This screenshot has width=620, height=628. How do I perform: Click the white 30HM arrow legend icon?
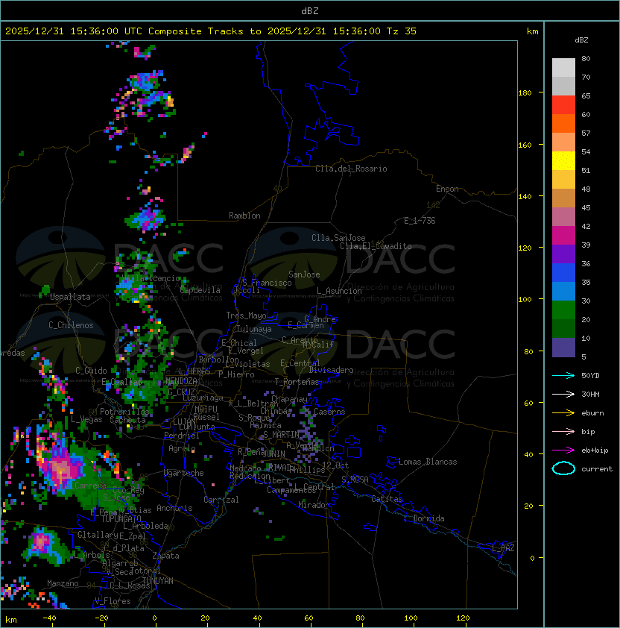(x=563, y=394)
